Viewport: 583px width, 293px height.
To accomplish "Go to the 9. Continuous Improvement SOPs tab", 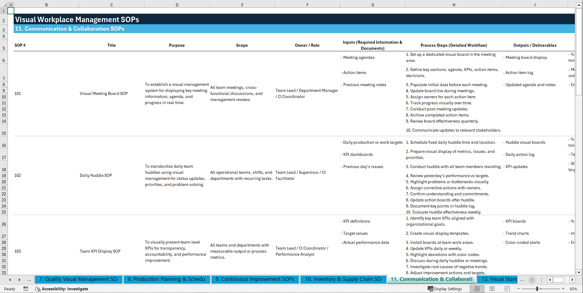I will (x=255, y=279).
